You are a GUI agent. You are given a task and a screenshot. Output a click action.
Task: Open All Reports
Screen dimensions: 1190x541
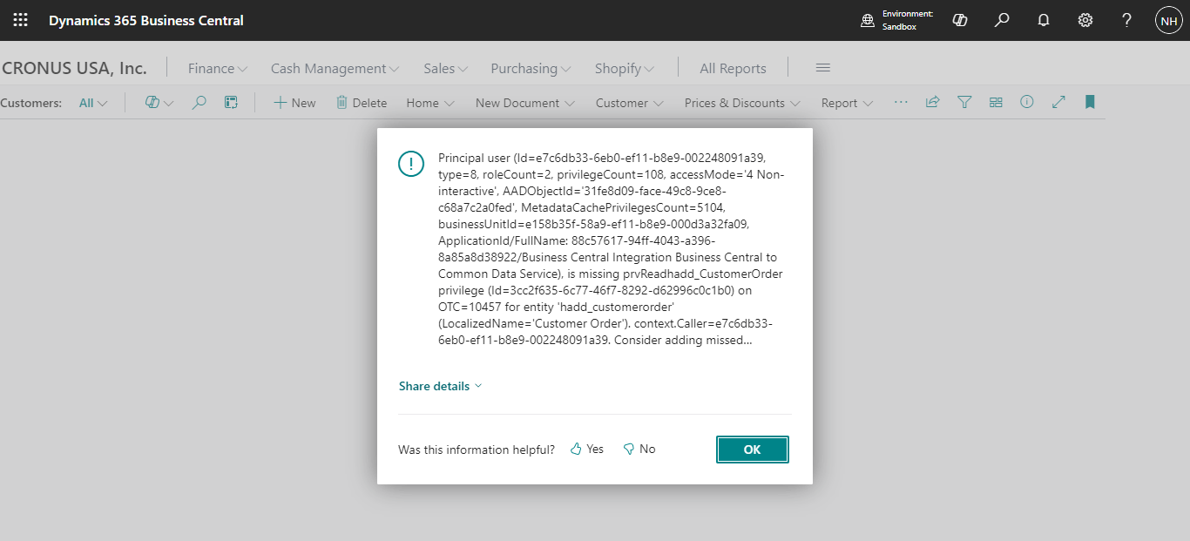click(x=733, y=68)
